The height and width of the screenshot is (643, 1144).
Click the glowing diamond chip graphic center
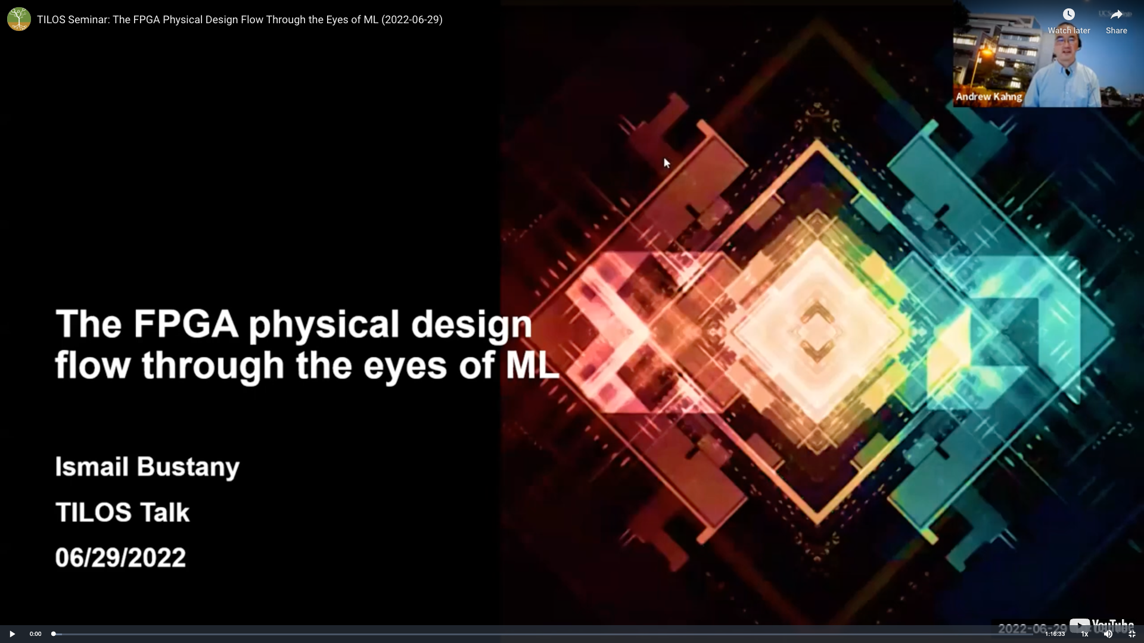[x=816, y=330]
